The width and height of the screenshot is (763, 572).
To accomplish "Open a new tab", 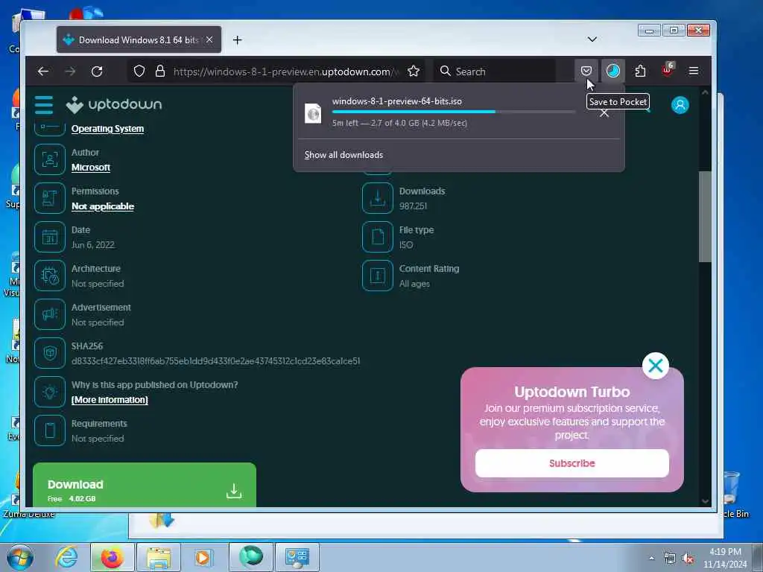I will pos(237,40).
